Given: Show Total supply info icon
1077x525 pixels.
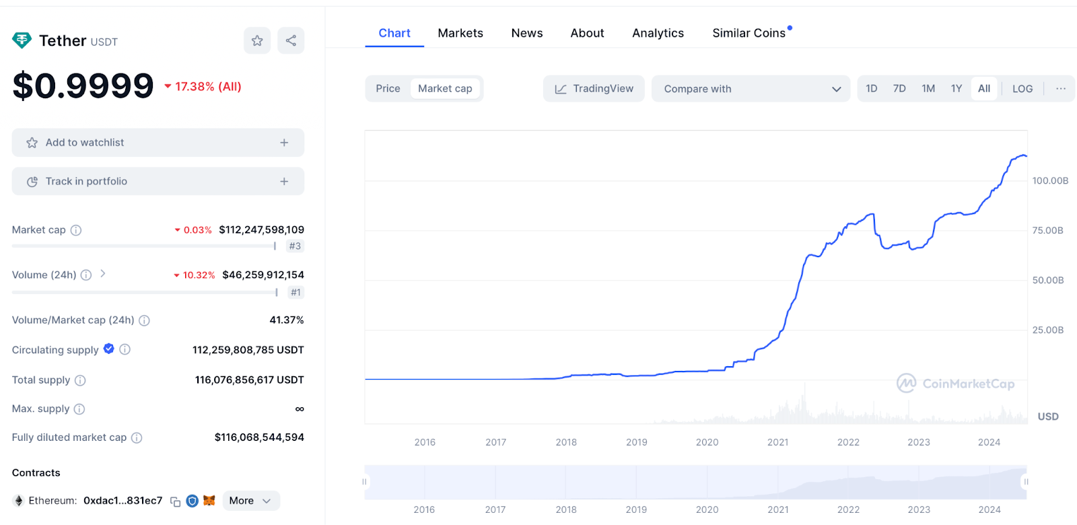Looking at the screenshot, I should (x=80, y=380).
